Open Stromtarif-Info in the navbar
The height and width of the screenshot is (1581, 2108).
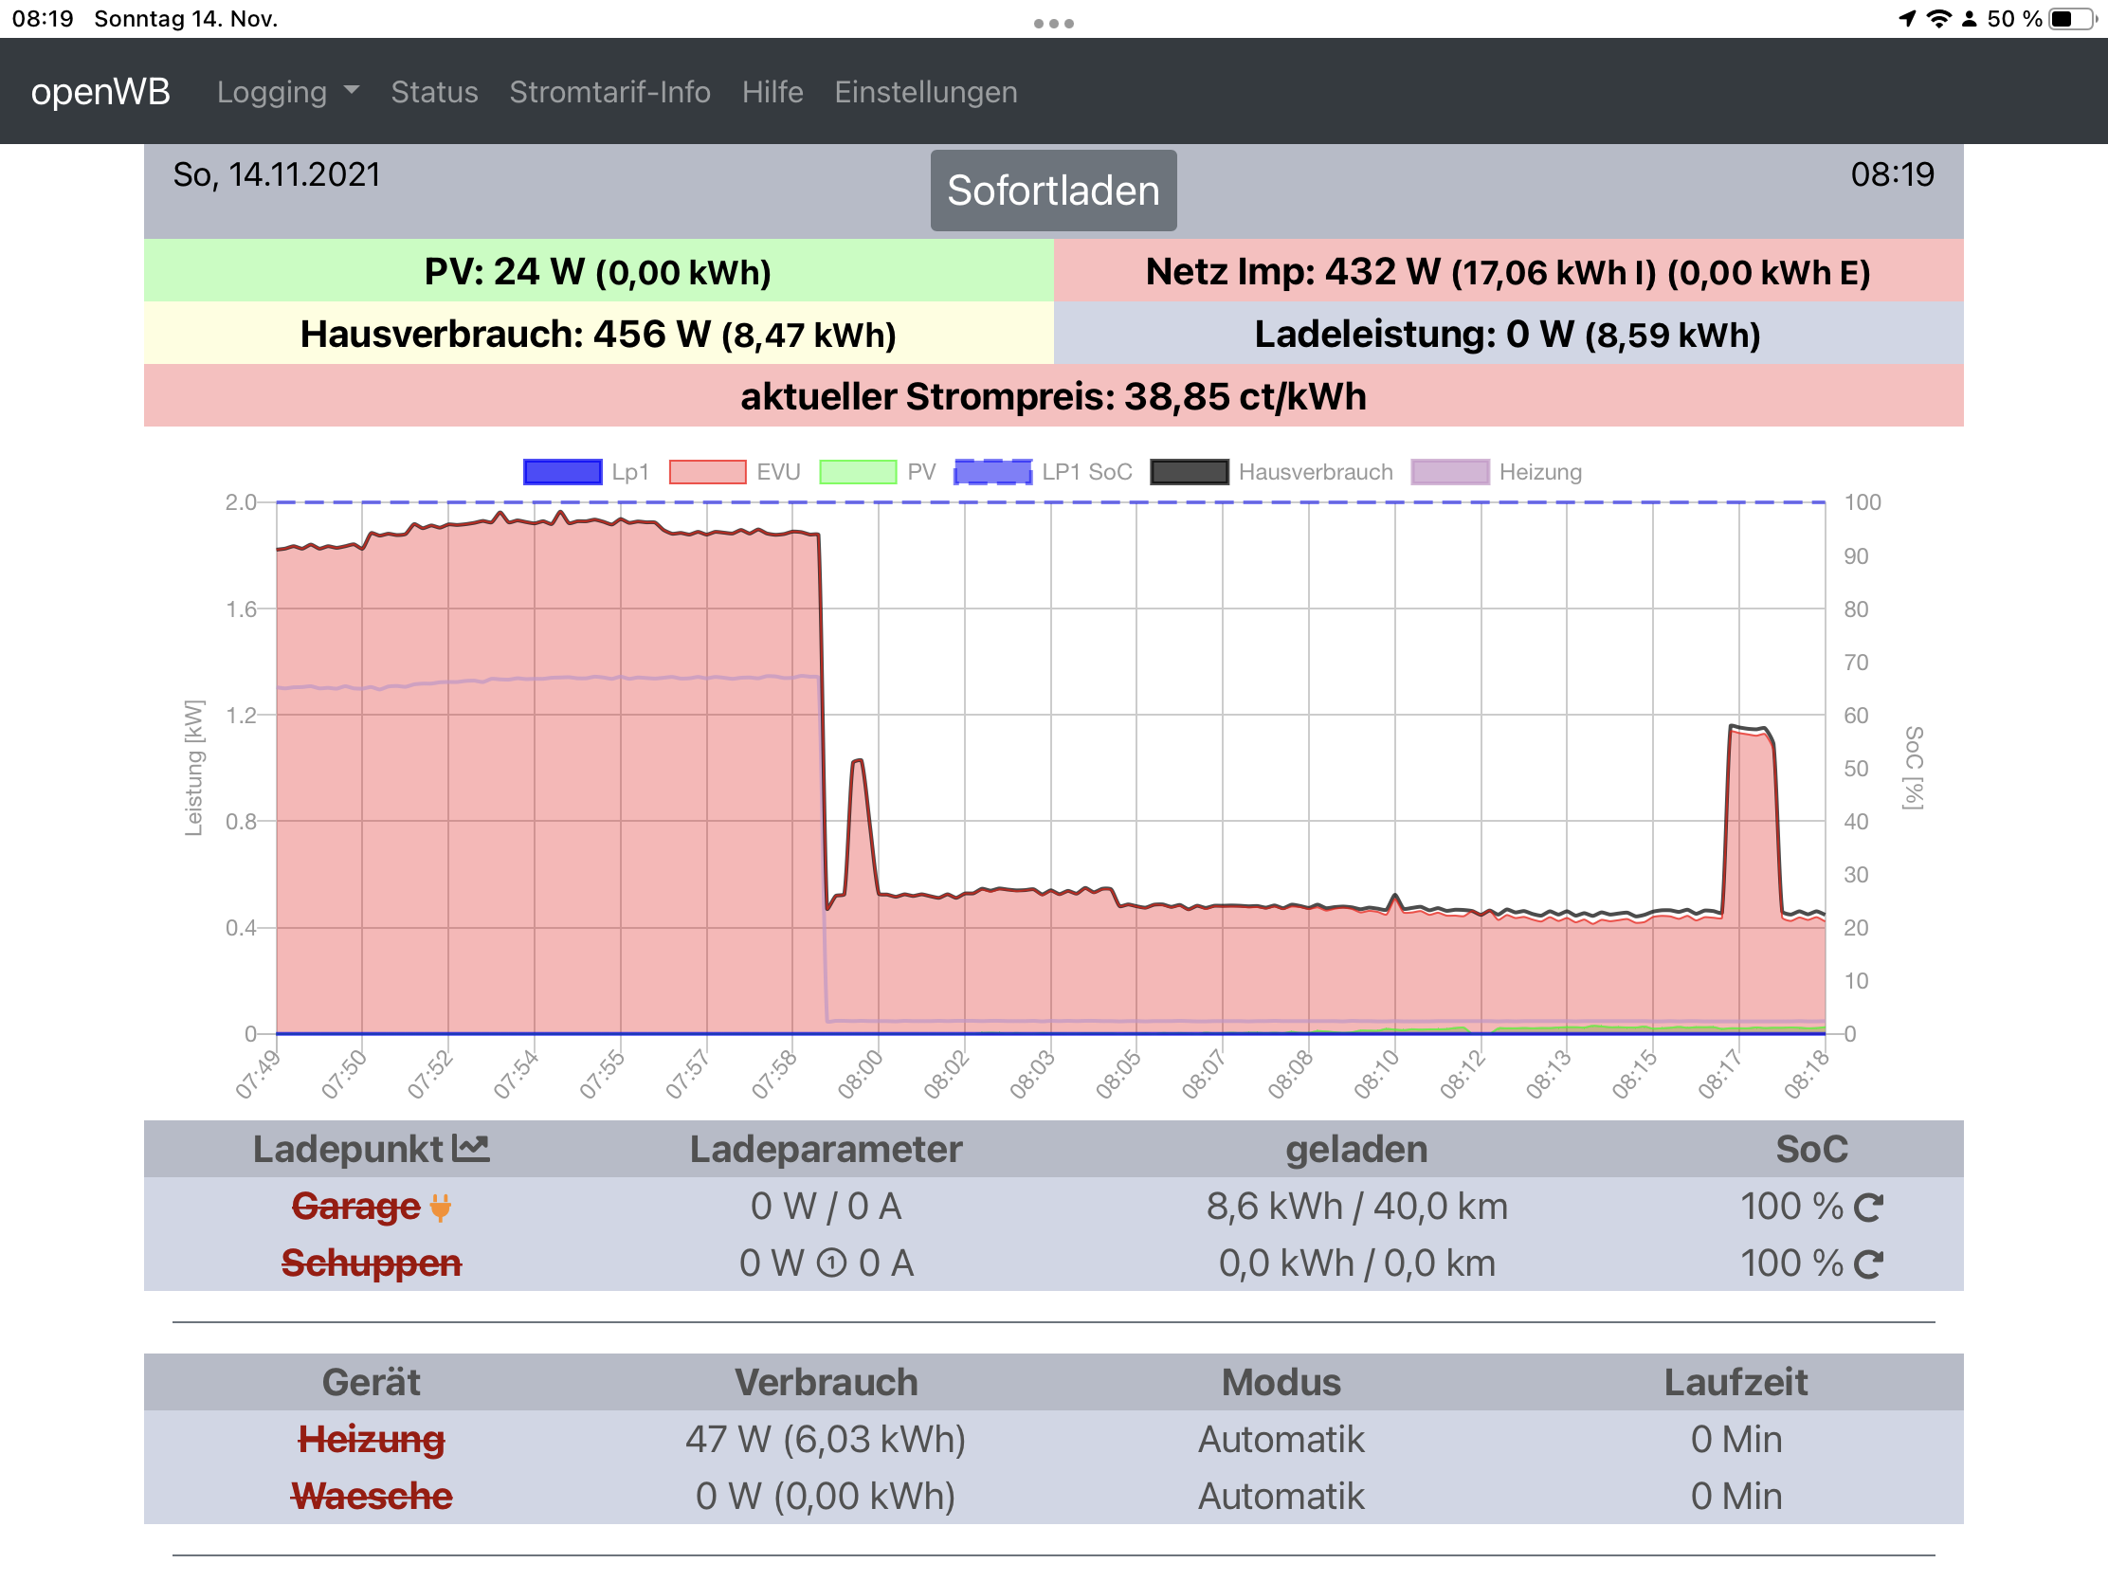click(609, 92)
